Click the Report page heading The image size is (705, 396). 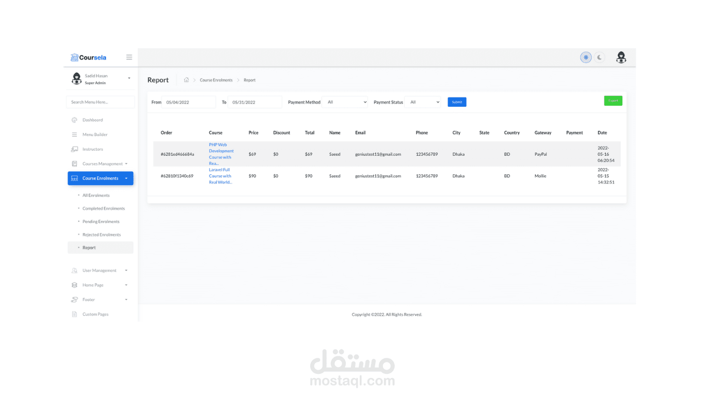click(158, 80)
